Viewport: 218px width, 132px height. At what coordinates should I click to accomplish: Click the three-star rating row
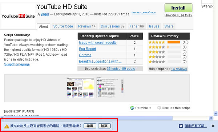(168, 52)
